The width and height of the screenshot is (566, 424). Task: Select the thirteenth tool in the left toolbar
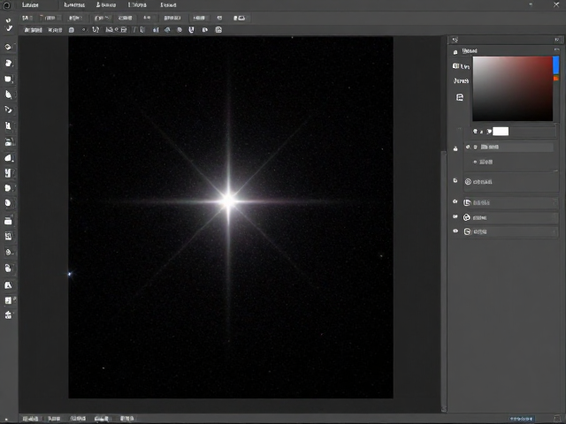tap(8, 237)
